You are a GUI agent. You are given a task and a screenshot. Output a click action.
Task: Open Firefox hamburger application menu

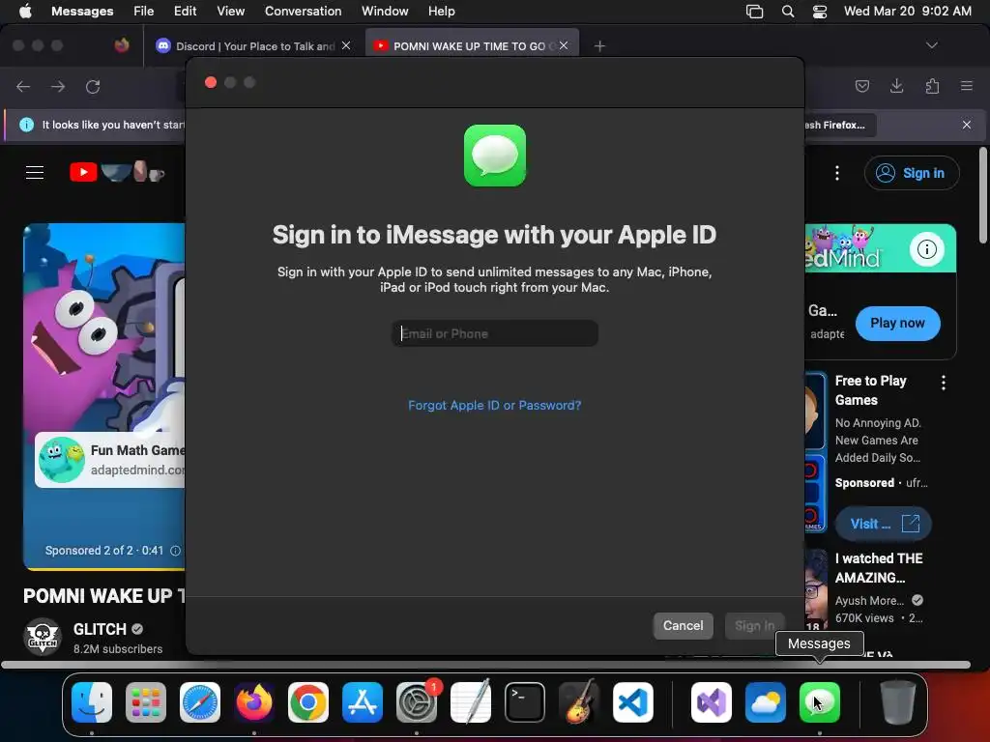[967, 86]
